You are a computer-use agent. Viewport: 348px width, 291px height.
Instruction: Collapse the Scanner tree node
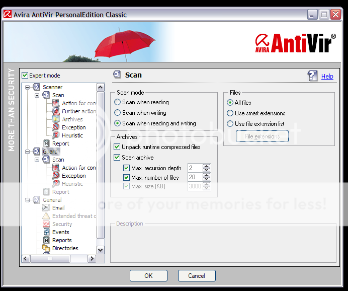pyautogui.click(x=28, y=87)
